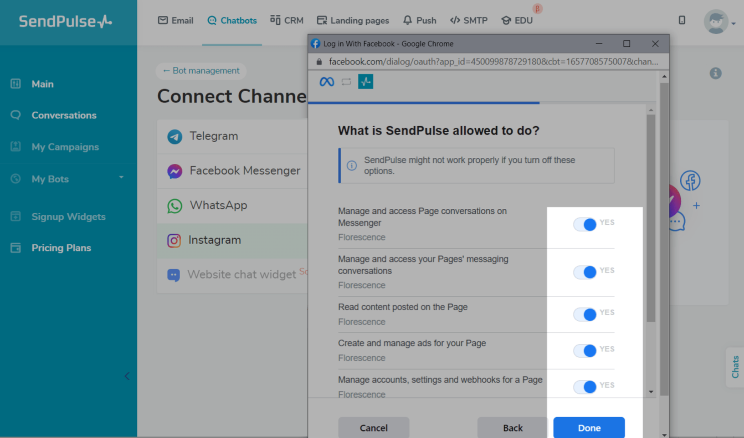Click the Telegram channel icon
This screenshot has width=744, height=438.
pos(175,136)
